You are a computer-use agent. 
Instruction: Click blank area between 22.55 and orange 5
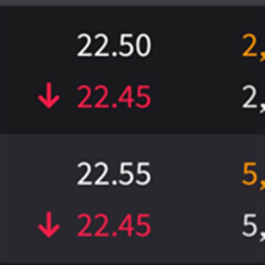click(197, 174)
